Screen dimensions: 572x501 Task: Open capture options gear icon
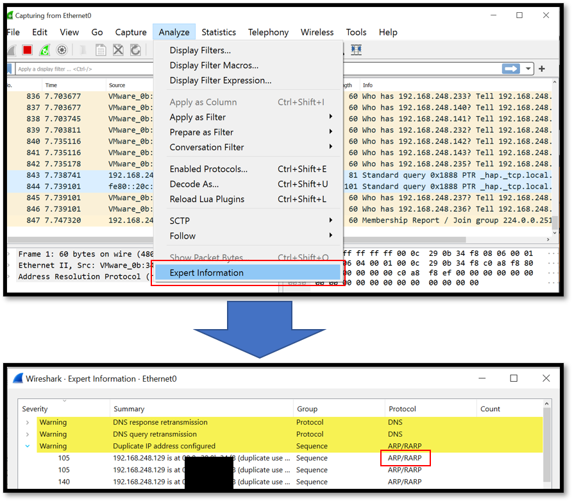coord(62,50)
